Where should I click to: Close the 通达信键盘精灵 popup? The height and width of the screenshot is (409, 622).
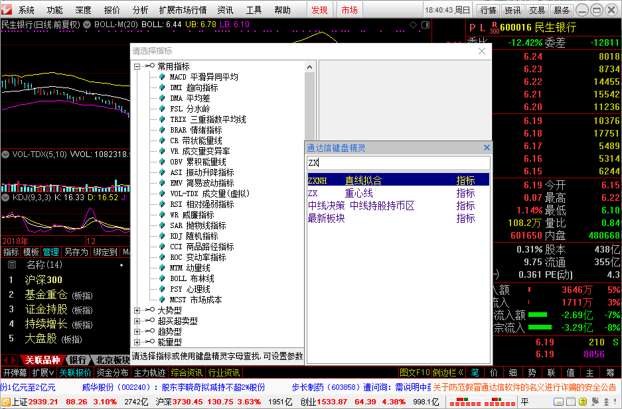(x=487, y=148)
